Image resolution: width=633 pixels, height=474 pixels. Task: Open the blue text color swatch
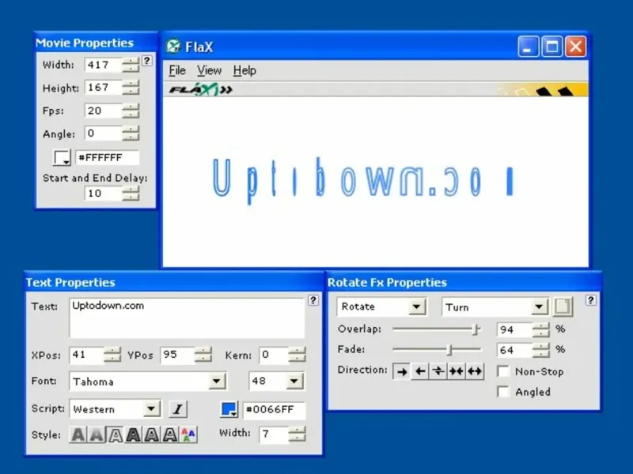pyautogui.click(x=229, y=409)
